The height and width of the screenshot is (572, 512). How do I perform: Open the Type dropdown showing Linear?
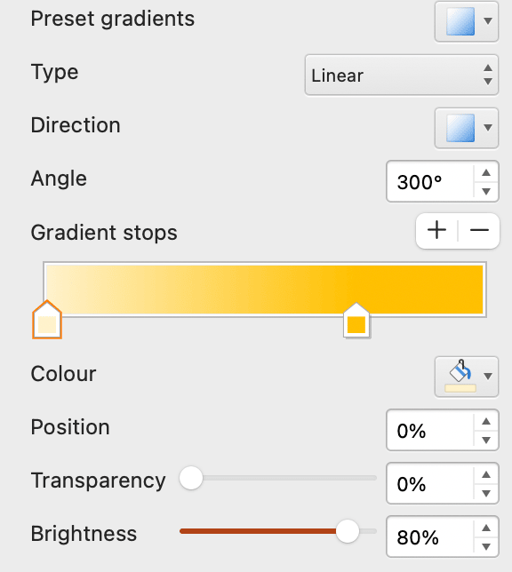pyautogui.click(x=402, y=75)
